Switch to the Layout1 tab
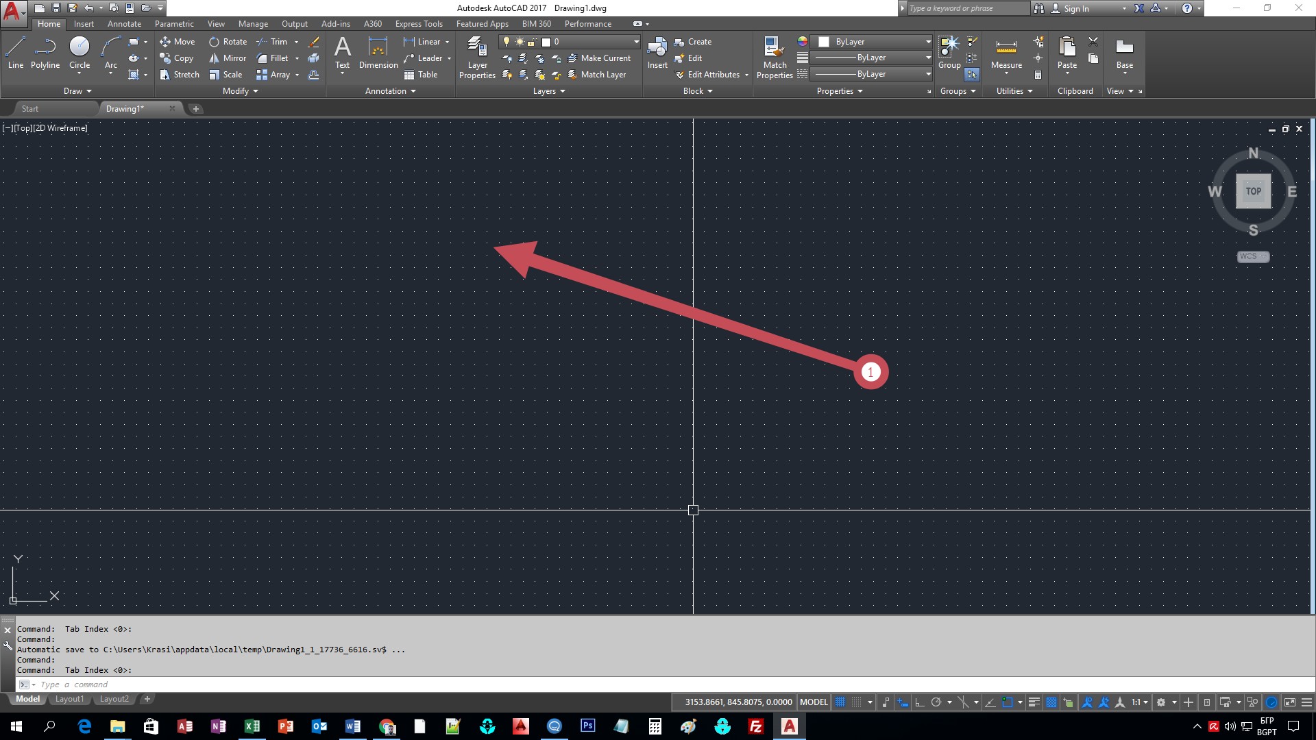1316x740 pixels. [x=69, y=700]
